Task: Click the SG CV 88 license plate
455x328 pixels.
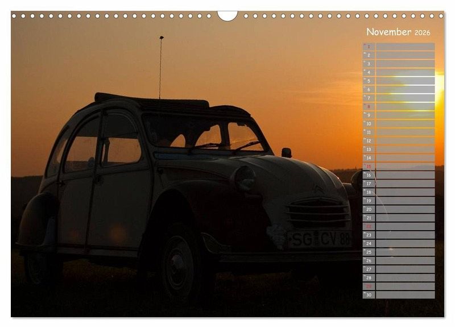Action: pyautogui.click(x=320, y=239)
